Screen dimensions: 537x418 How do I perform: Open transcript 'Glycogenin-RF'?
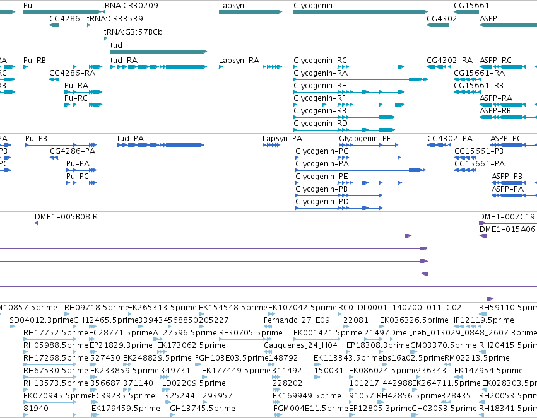coord(319,98)
